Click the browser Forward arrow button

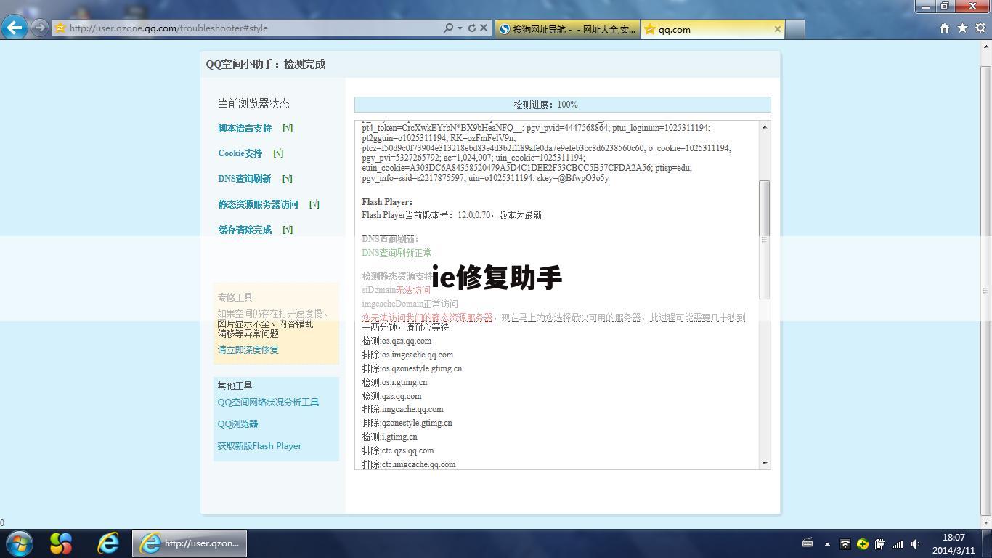40,28
